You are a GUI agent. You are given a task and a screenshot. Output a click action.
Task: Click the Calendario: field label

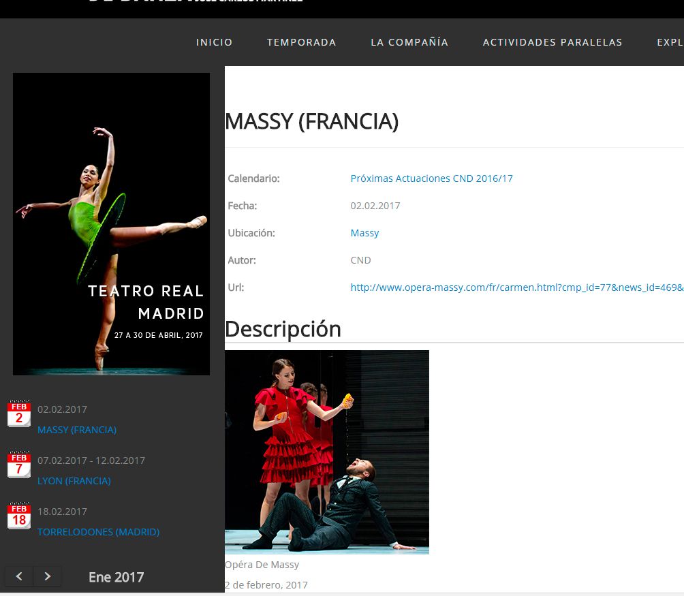tap(253, 178)
